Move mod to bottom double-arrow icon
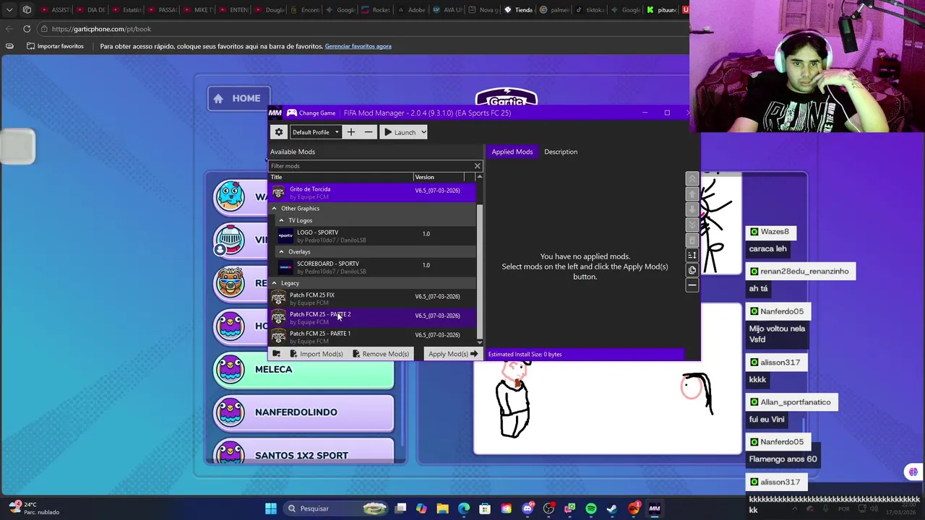 coord(692,225)
